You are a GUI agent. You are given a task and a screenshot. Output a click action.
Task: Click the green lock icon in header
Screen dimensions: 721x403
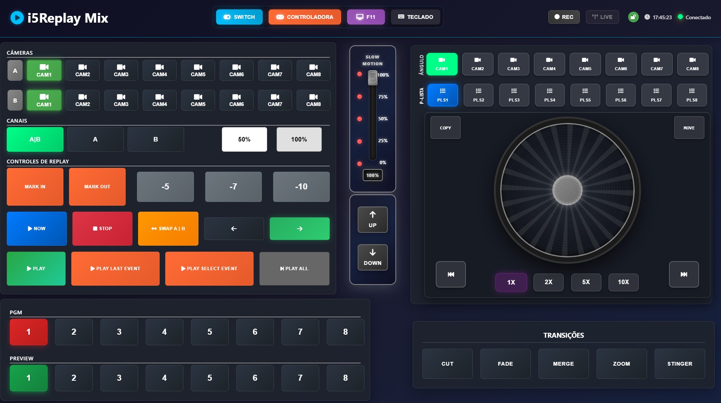633,17
